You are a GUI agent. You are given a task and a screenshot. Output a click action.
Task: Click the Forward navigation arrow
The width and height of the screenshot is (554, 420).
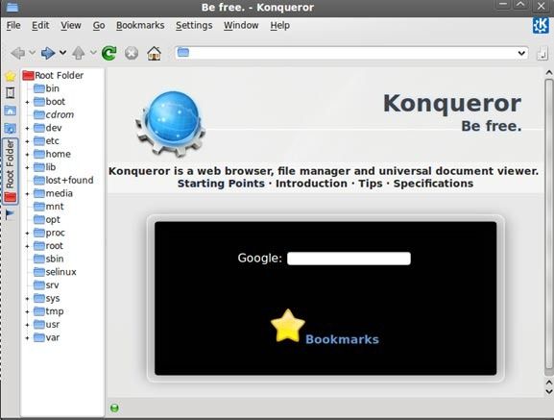[x=48, y=53]
